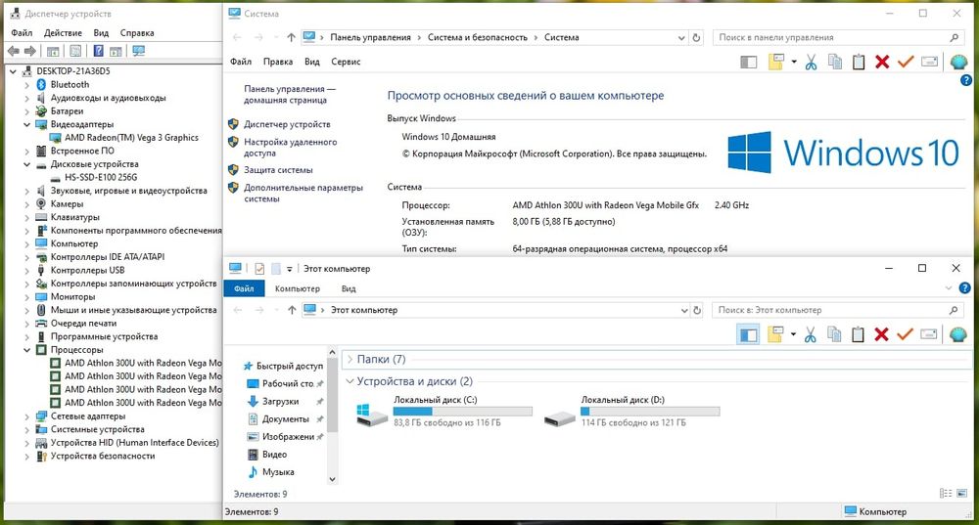Open Device Manager toolbar help icon
The height and width of the screenshot is (525, 979).
pos(99,51)
